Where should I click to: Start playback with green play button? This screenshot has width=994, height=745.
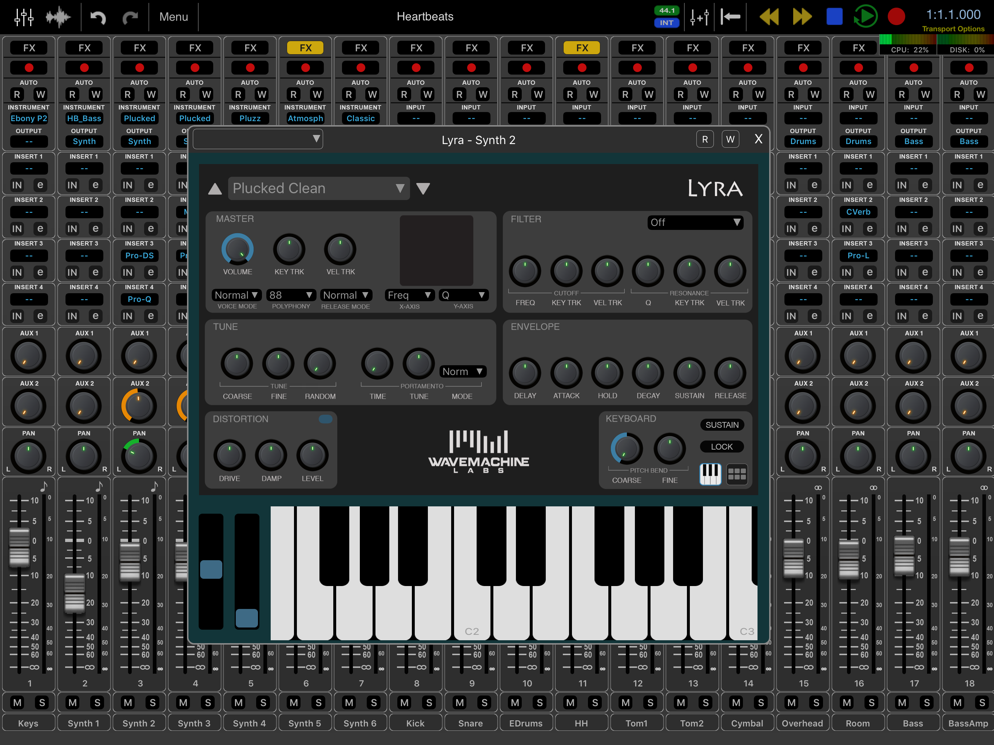[x=865, y=17]
